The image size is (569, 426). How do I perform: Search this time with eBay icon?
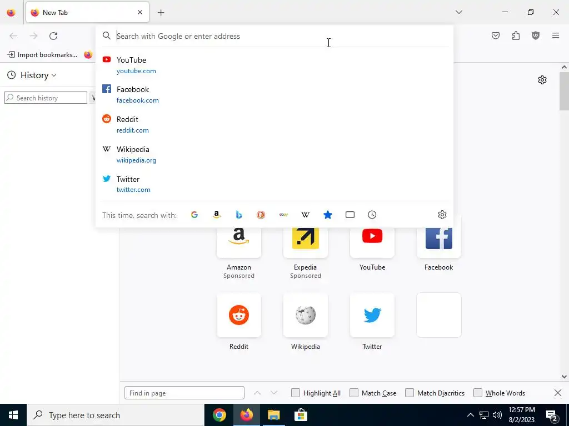click(283, 215)
